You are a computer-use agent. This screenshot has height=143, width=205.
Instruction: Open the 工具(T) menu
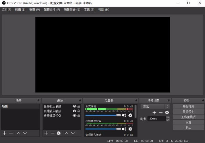pyautogui.click(x=89, y=10)
